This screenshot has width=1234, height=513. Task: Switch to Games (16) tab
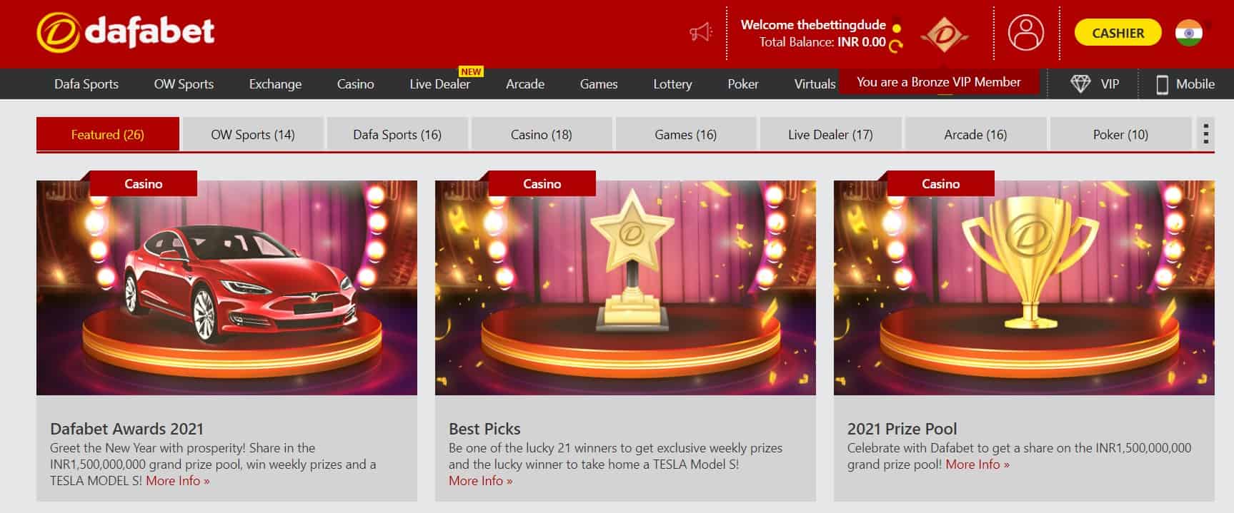tap(686, 134)
